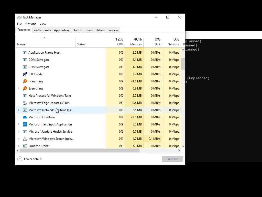Viewport: 262px width, 197px height.
Task: Select the Application Frame Host process name
Action: tap(45, 53)
